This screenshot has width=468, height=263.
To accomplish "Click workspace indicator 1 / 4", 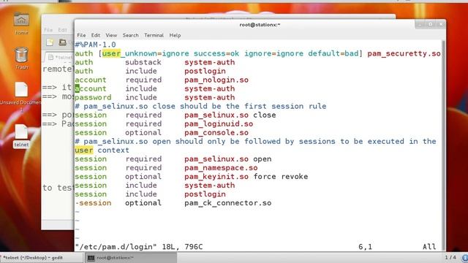I will pos(450,257).
